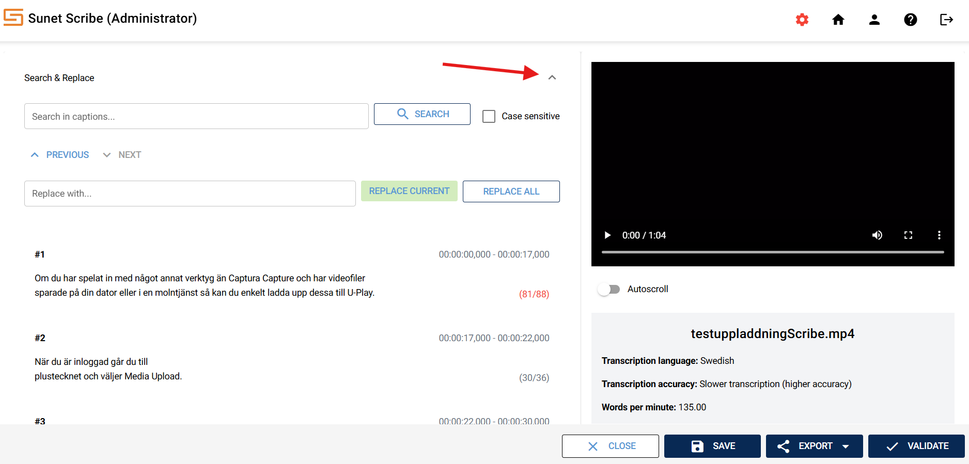Screen dimensions: 969x464
Task: Enter fullscreen mode on video player
Action: 908,235
